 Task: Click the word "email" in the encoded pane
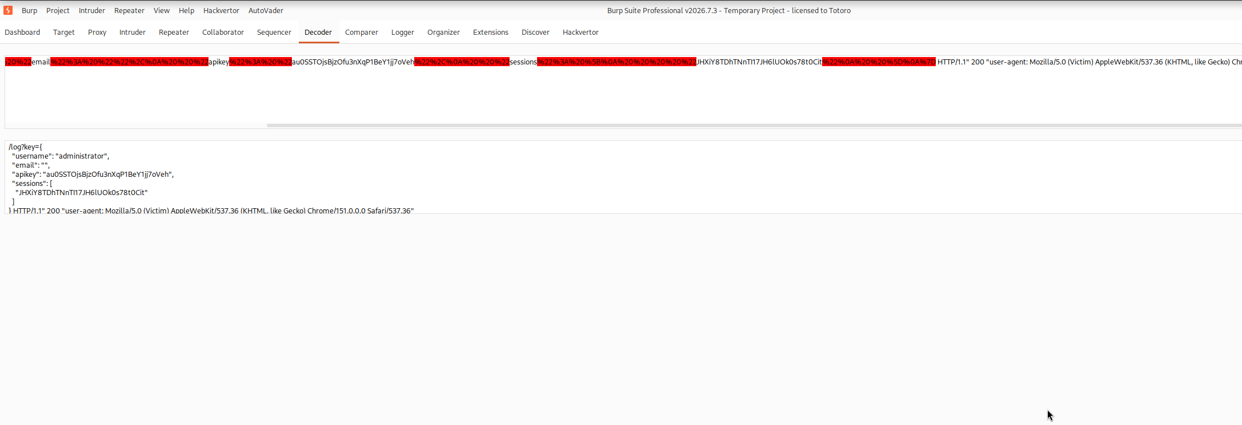point(41,62)
